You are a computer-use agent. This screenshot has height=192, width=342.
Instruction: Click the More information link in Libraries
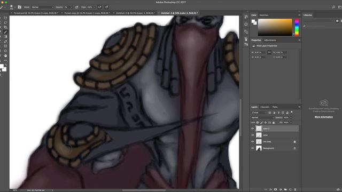point(324,117)
